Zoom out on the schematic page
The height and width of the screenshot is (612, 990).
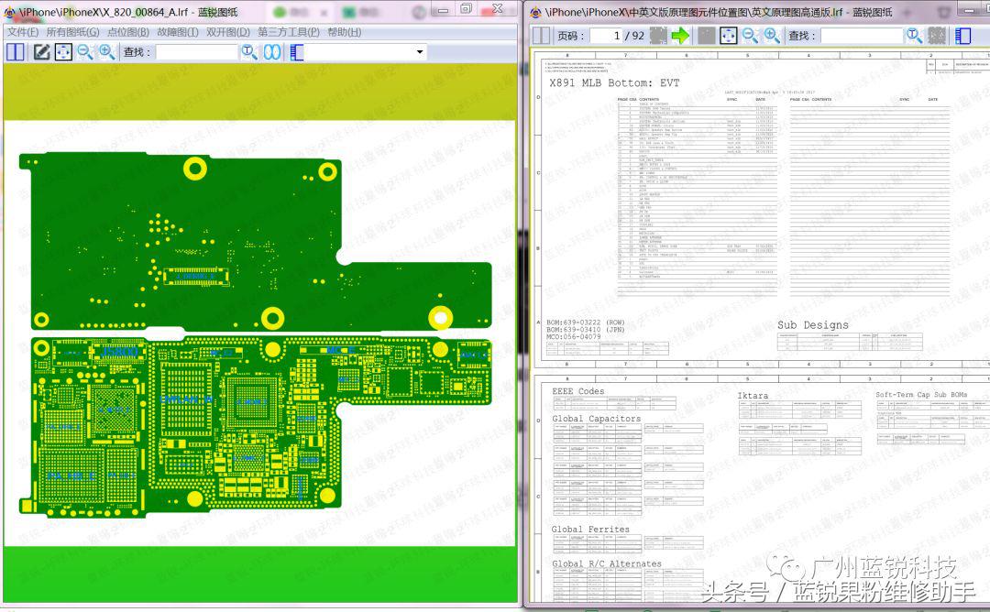[x=751, y=36]
